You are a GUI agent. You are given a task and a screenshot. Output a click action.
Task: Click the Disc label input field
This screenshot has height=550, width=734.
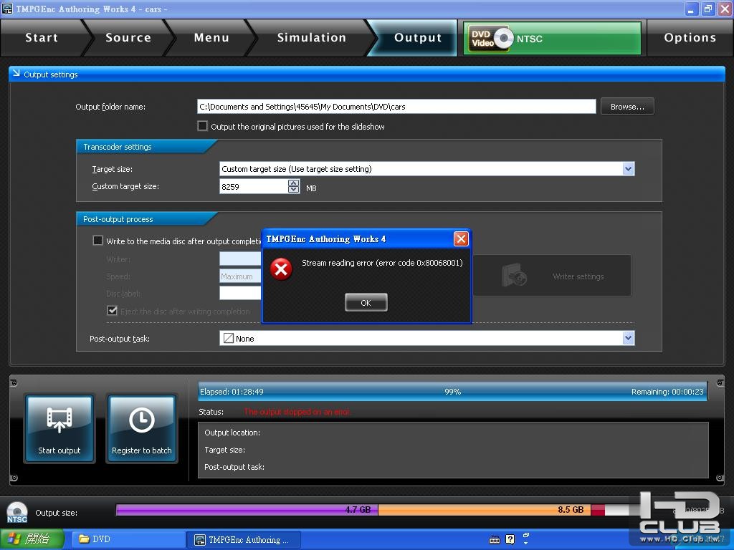click(x=241, y=293)
